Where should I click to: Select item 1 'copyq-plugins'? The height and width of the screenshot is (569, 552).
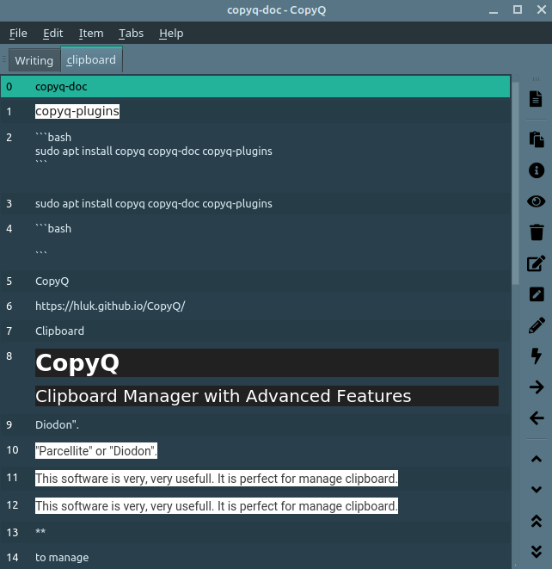pos(255,111)
